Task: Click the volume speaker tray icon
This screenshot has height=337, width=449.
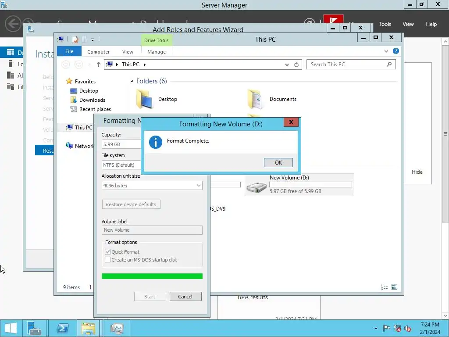Action: tap(408, 328)
